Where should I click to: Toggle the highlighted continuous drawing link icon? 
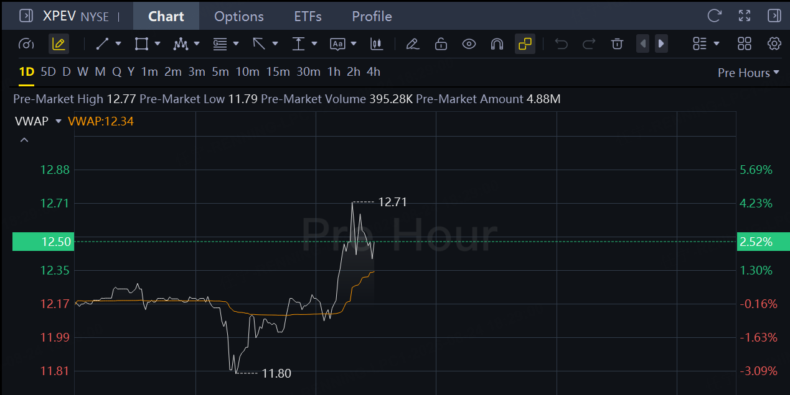(525, 43)
